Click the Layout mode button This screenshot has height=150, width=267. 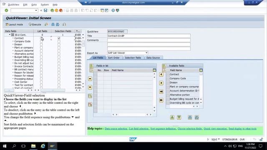14,25
